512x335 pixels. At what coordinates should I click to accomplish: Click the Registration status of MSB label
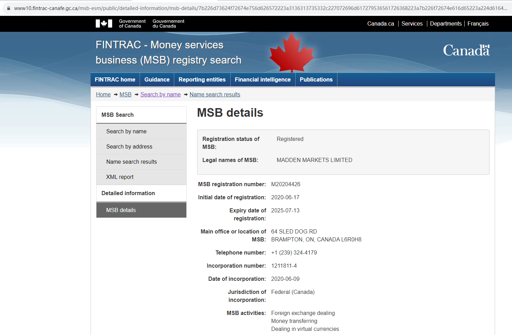click(x=231, y=143)
